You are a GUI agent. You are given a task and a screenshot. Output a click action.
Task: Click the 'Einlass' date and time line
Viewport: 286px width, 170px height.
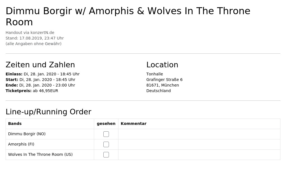click(42, 74)
